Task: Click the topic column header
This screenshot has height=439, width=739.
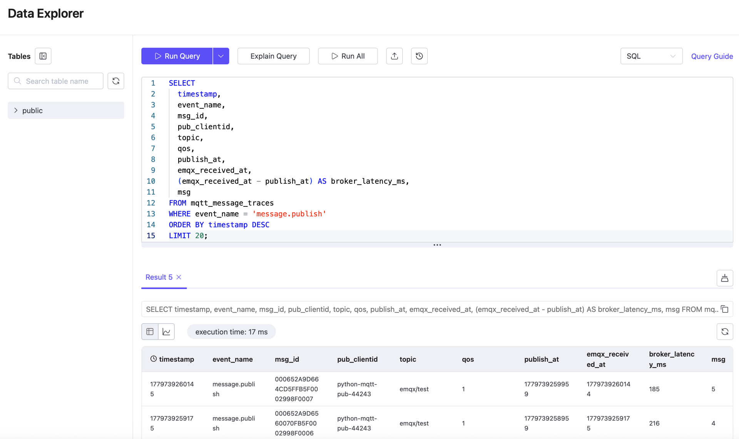Action: click(408, 359)
